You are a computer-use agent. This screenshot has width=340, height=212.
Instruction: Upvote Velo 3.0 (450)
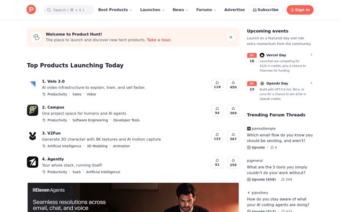click(233, 85)
